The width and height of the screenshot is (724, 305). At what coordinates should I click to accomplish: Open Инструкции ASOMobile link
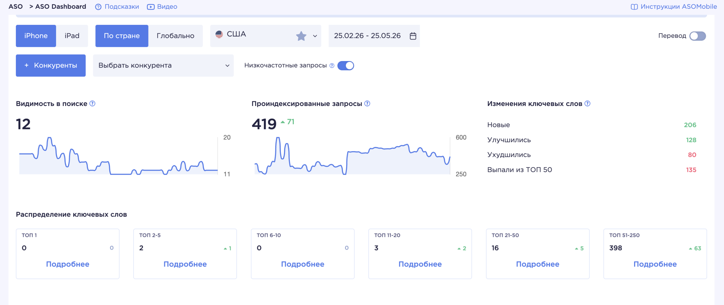678,7
